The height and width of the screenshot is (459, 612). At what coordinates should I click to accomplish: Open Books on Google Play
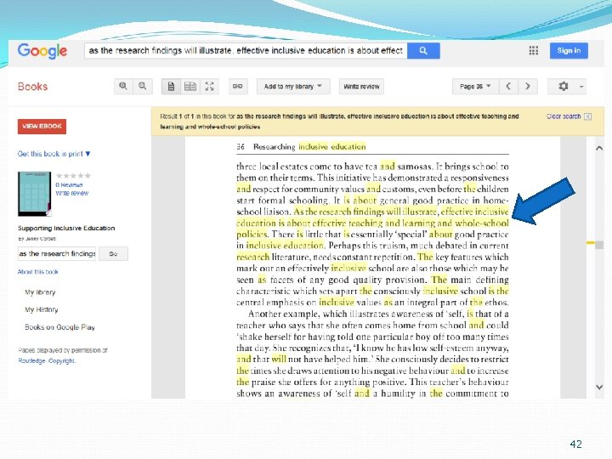click(59, 327)
